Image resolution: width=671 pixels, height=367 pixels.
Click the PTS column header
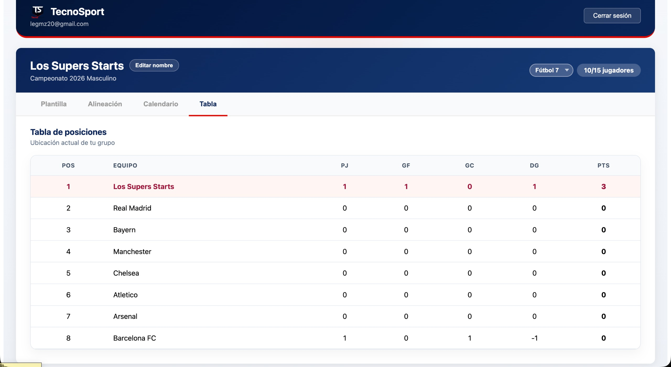click(603, 166)
